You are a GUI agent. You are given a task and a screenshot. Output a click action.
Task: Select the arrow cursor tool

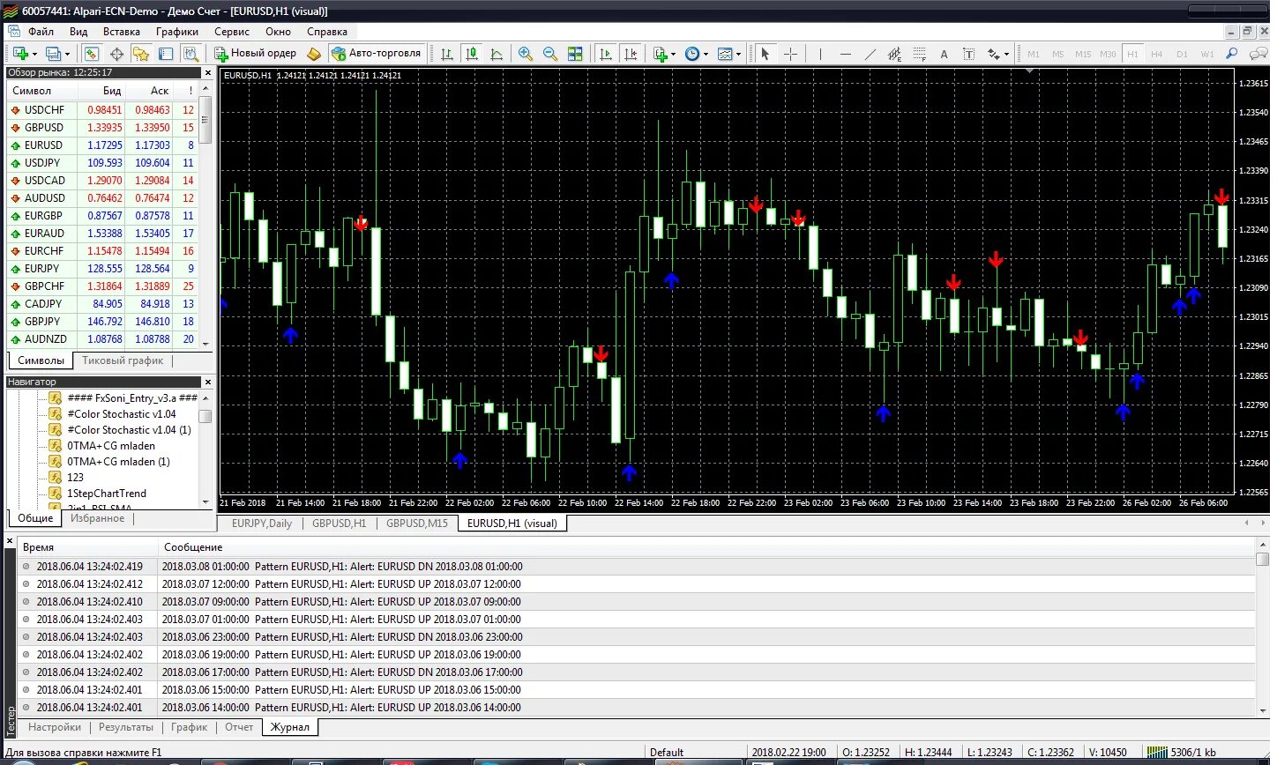765,54
